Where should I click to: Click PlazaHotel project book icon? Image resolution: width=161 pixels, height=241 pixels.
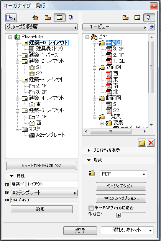pyautogui.click(x=17, y=37)
